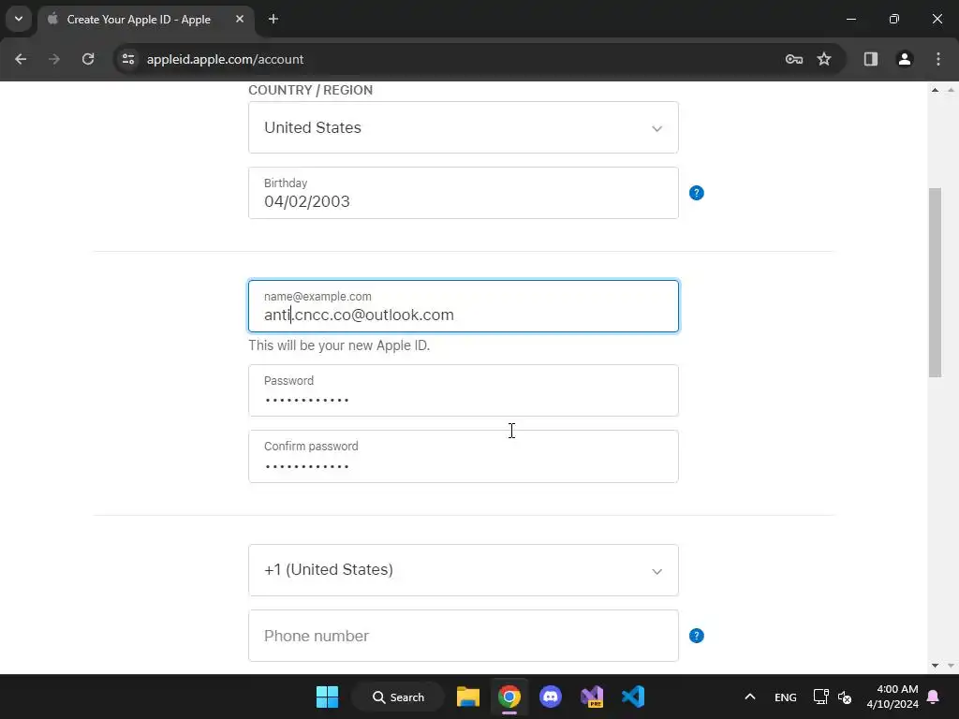Open the Windows Start menu
The width and height of the screenshot is (959, 719).
[x=327, y=697]
